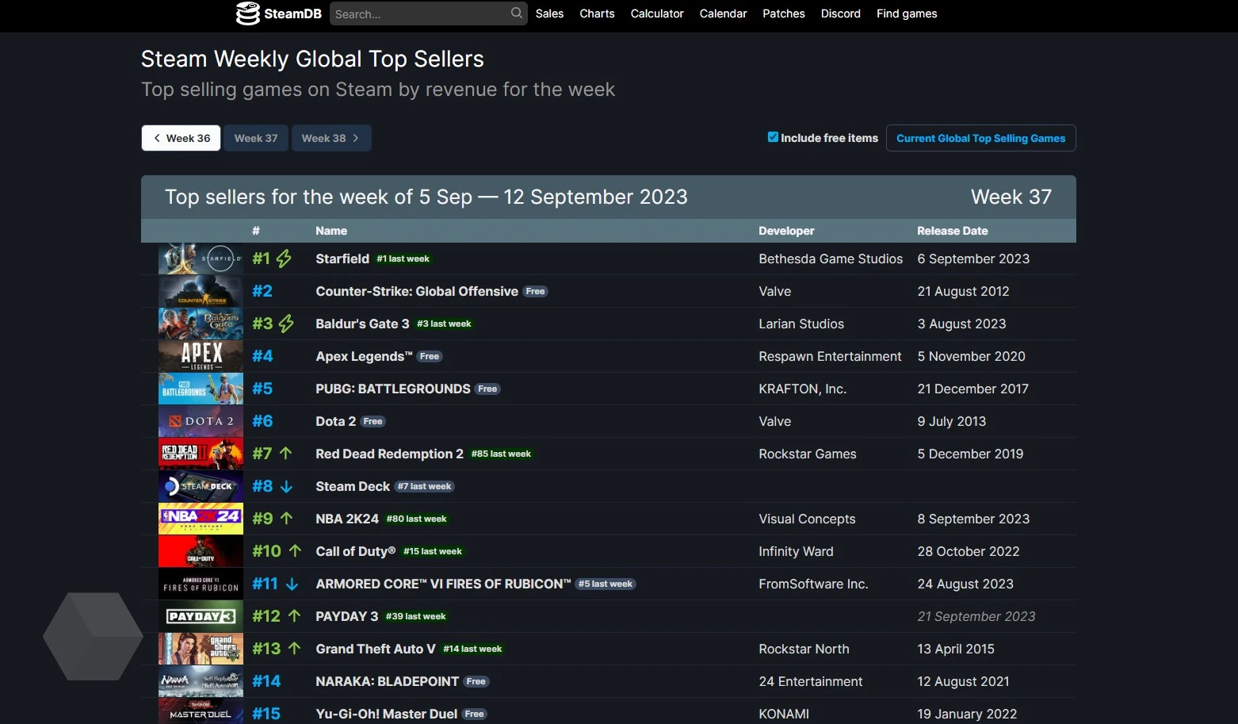The width and height of the screenshot is (1238, 724).
Task: Open Counter-Strike: Global Offensive link
Action: coord(417,291)
